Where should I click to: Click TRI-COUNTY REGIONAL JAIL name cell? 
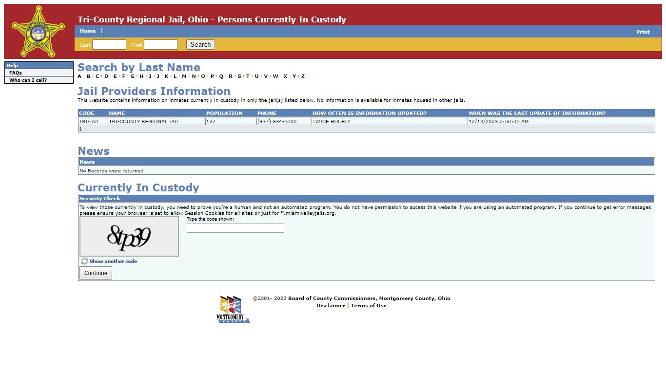click(157, 122)
